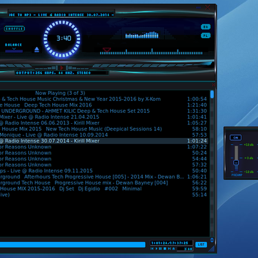Select 'Radio Intense 06.06.2013 - Kirill Mixer' track
Image resolution: width=258 pixels, height=258 pixels.
click(104, 123)
